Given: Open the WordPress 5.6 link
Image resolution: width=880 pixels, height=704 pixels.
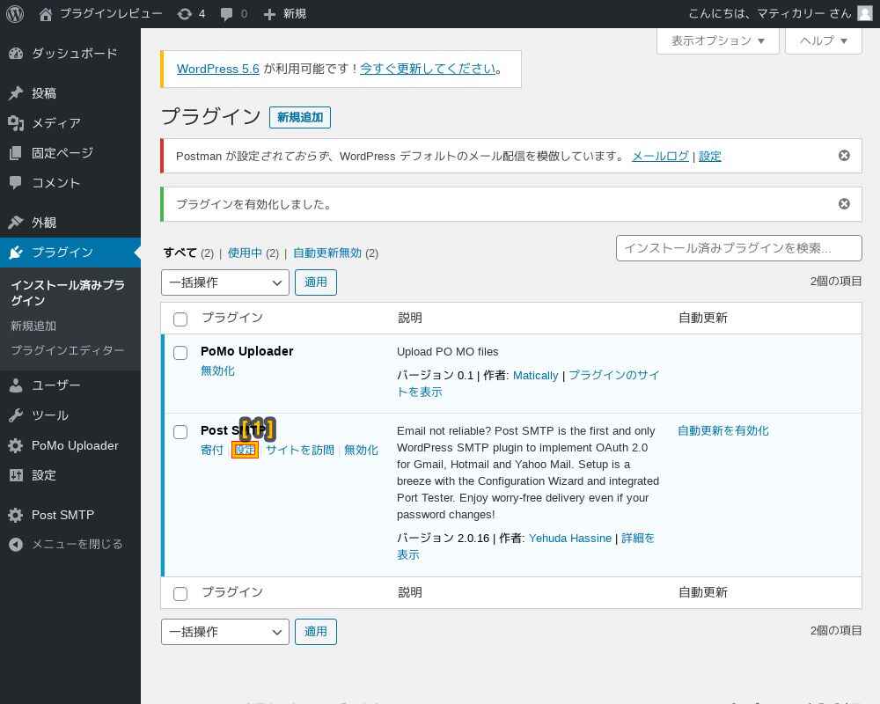Looking at the screenshot, I should [217, 69].
